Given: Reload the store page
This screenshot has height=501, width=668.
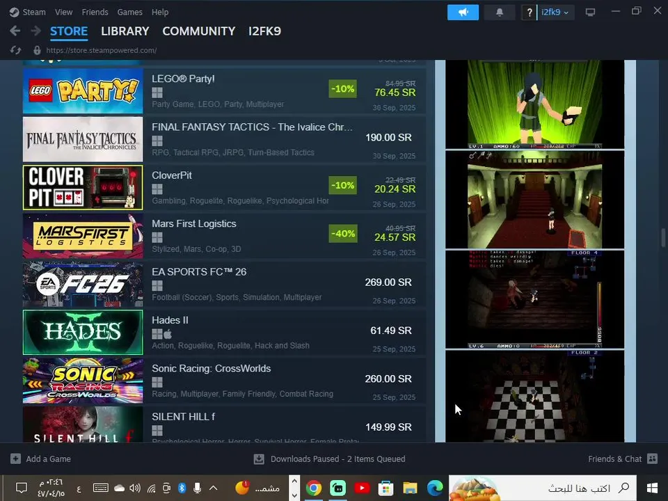Looking at the screenshot, I should 16,50.
